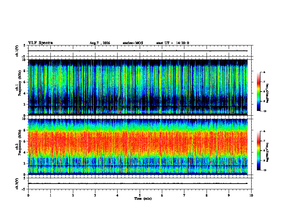Click the "ch.1(V)" axis label
283x219 pixels.
(17, 51)
